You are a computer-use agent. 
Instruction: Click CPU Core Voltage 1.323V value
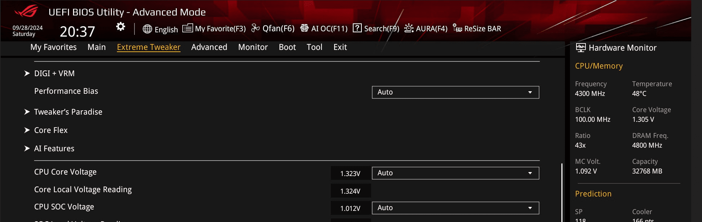coord(351,174)
